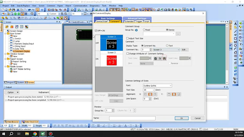Click the Cut scissors icon
The image size is (244, 137).
18,10
